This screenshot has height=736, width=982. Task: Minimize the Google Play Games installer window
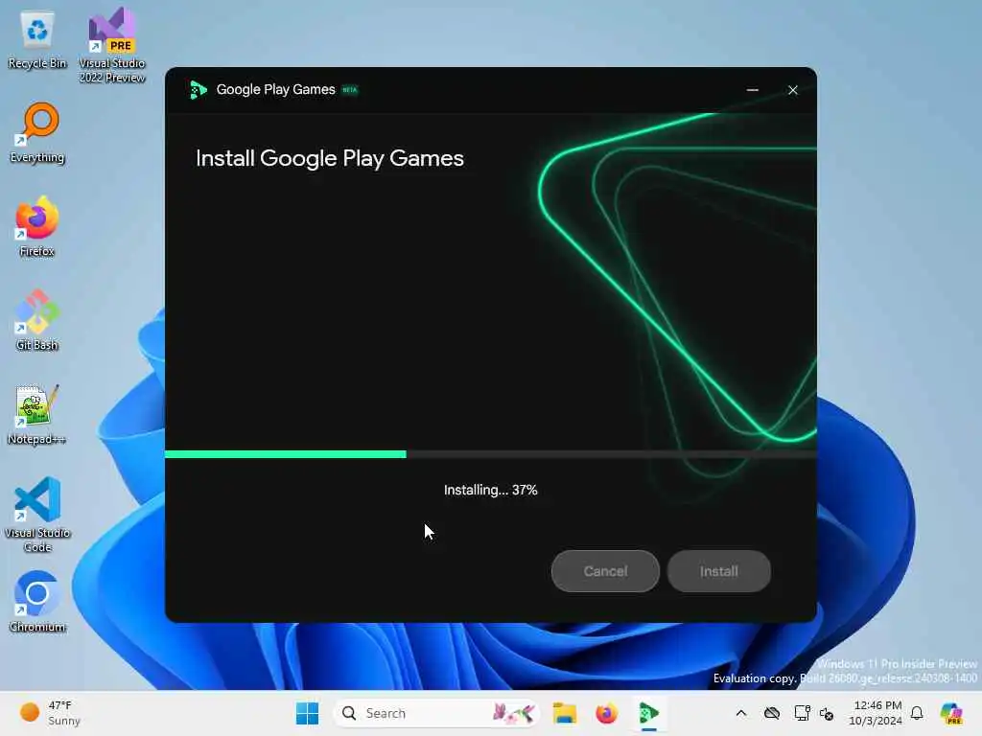[752, 90]
